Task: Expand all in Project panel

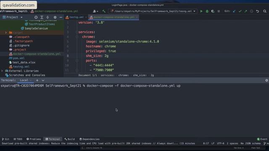Action: point(42,17)
